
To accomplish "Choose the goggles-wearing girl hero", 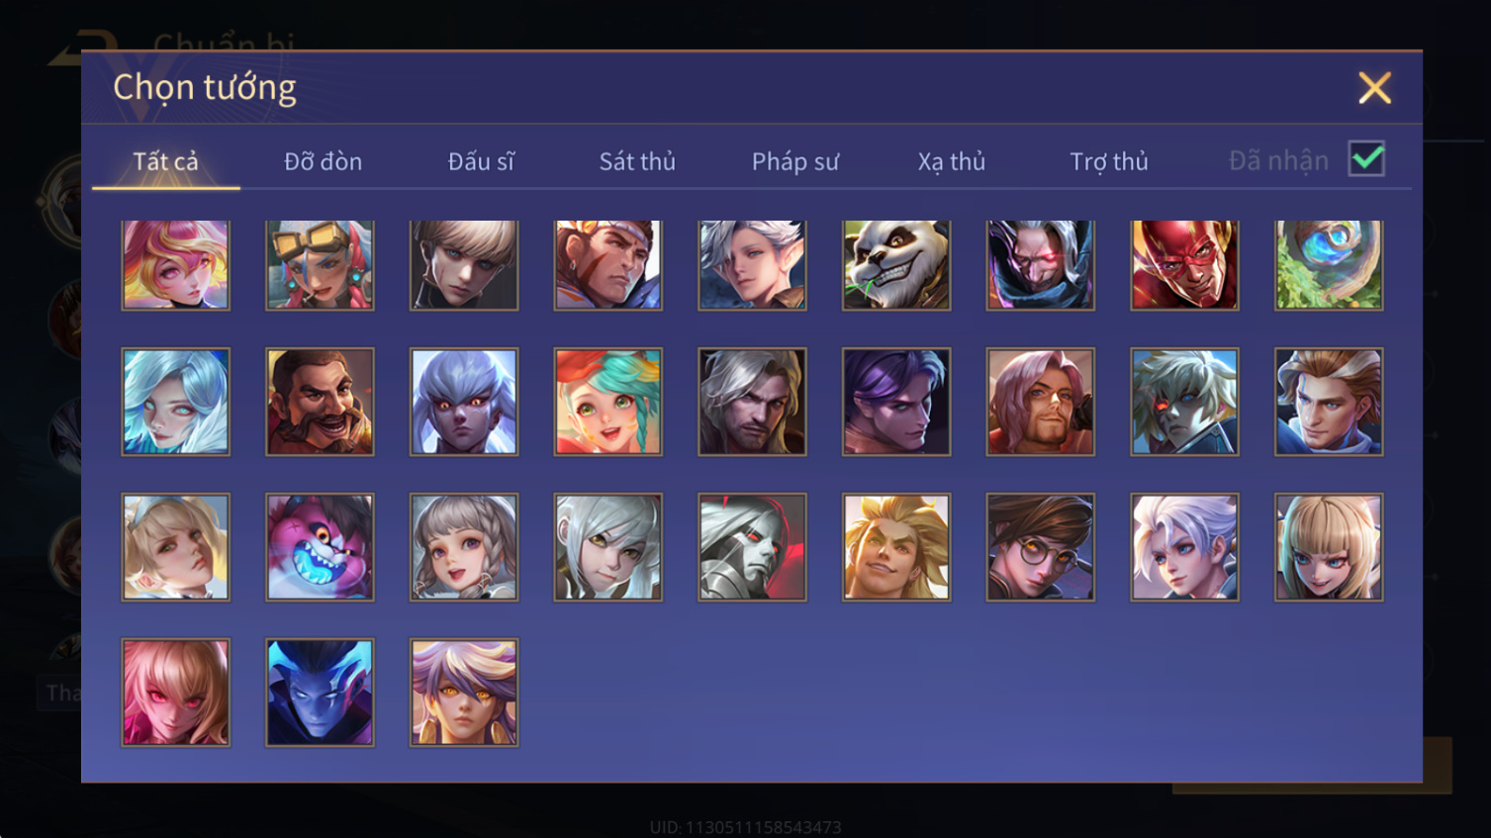I will pyautogui.click(x=320, y=265).
